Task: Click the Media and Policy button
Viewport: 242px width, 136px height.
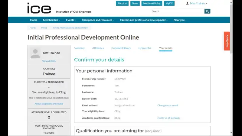Action: (152, 3)
